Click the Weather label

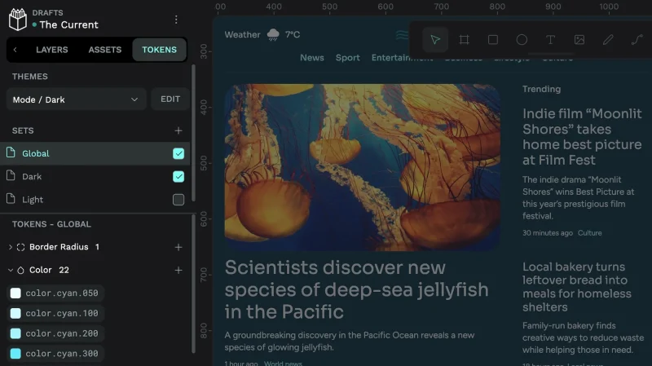tap(242, 34)
